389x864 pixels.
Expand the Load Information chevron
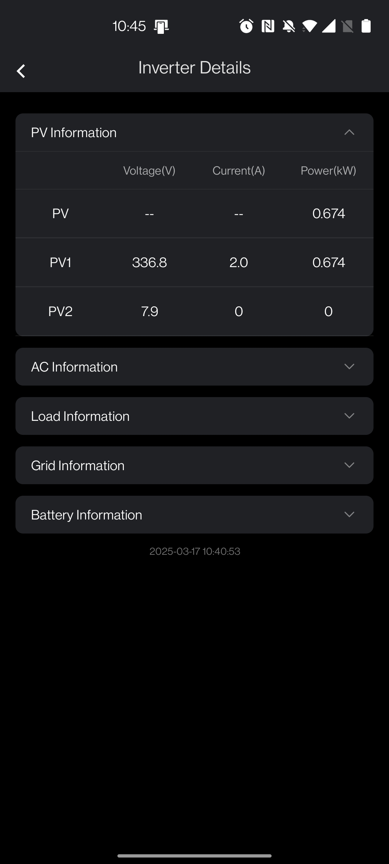349,416
